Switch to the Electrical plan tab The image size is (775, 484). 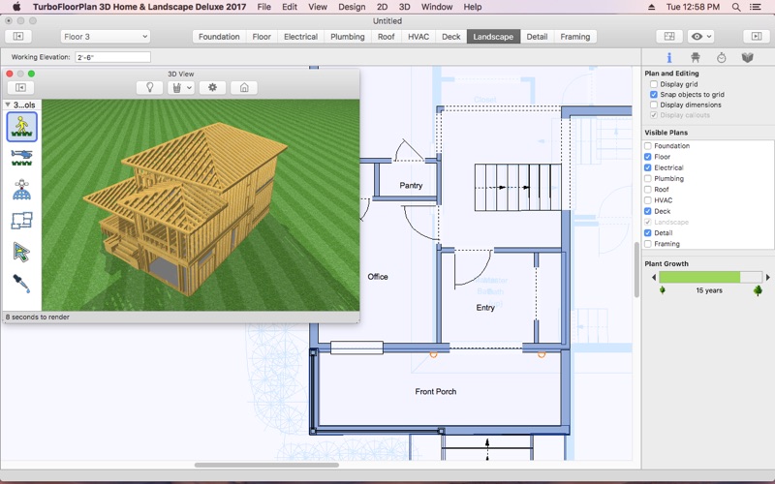(300, 37)
